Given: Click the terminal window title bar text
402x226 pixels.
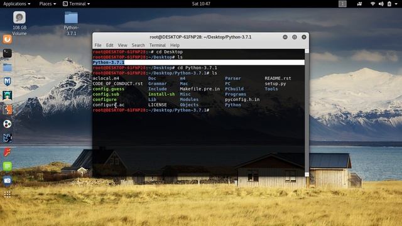Looking at the screenshot, I should coord(200,37).
